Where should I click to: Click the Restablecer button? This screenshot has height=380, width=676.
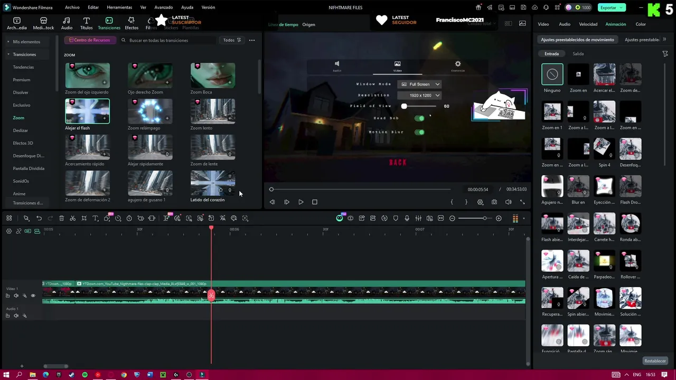[655, 361]
